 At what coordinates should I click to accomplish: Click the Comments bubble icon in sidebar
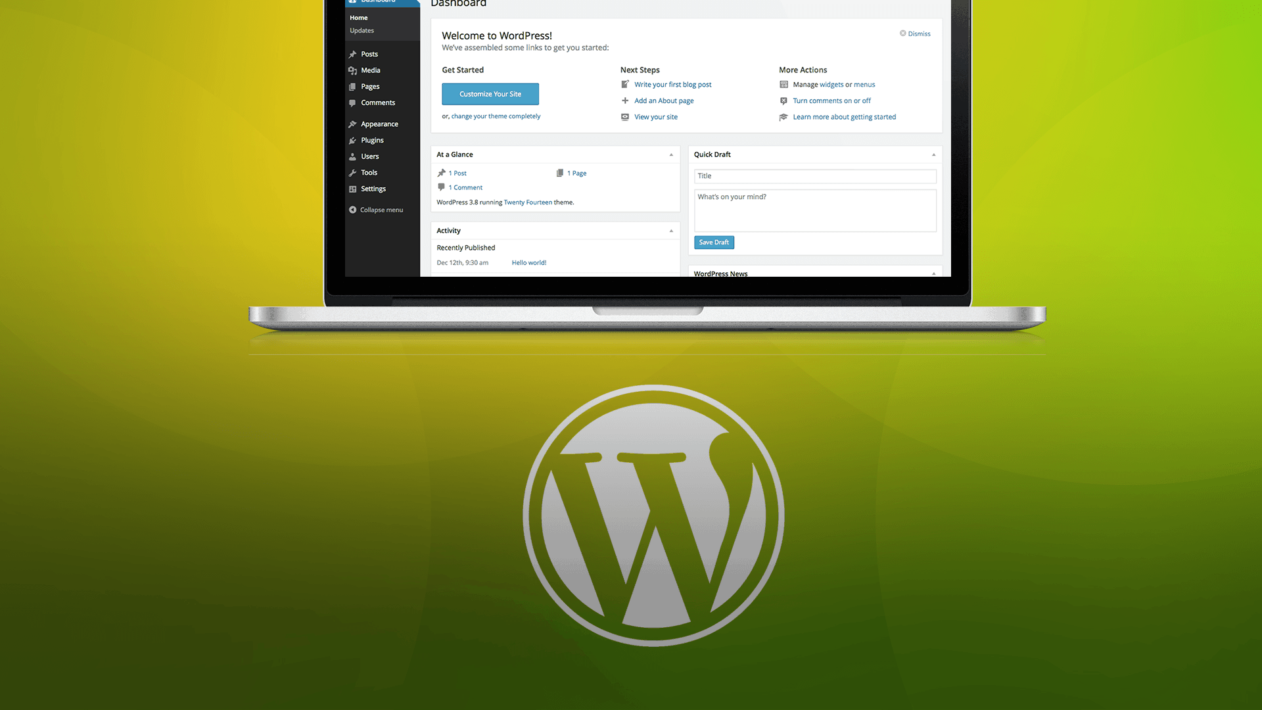coord(353,103)
